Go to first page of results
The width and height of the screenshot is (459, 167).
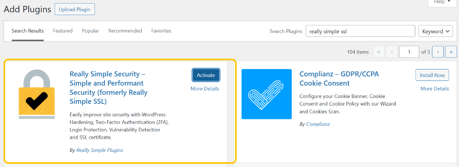click(379, 52)
